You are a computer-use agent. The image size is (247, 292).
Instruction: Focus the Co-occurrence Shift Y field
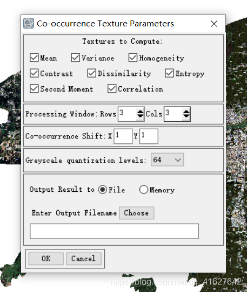pos(149,136)
